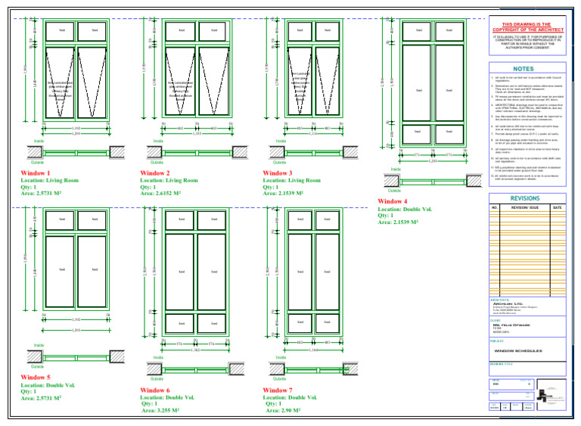The width and height of the screenshot is (581, 426).
Task: Click 'Location: Double Vol.' under Window 6
Action: (167, 397)
